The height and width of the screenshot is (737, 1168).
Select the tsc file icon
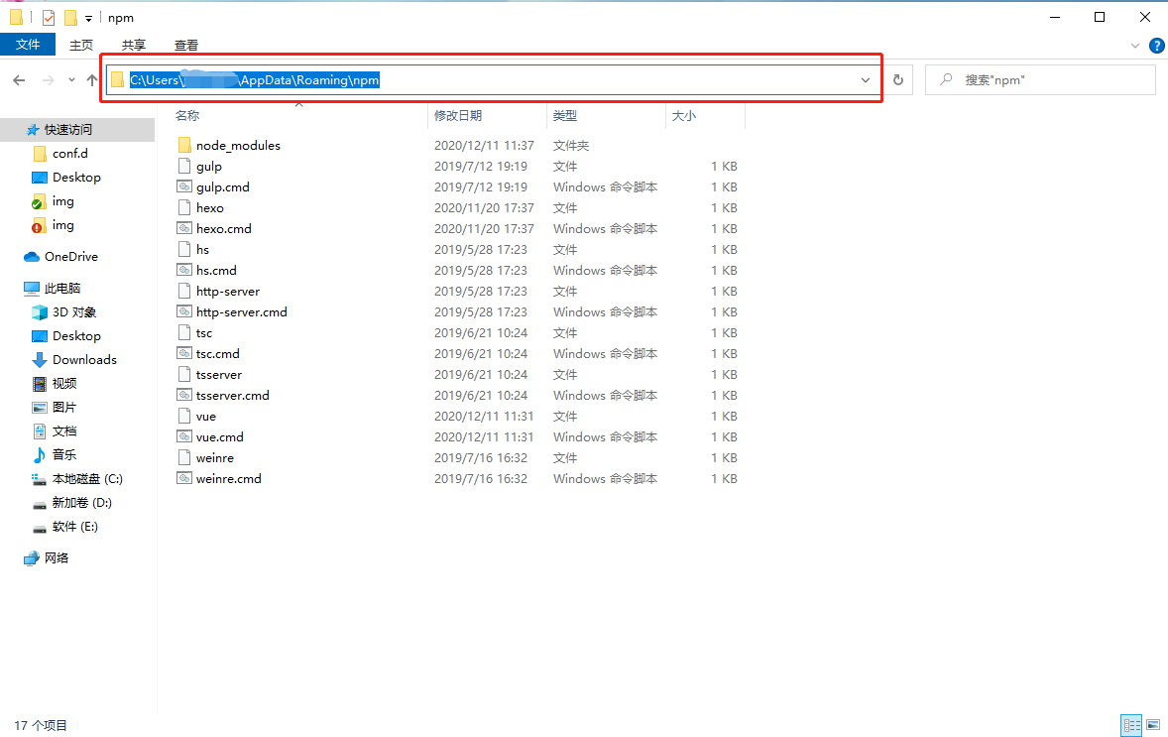184,333
